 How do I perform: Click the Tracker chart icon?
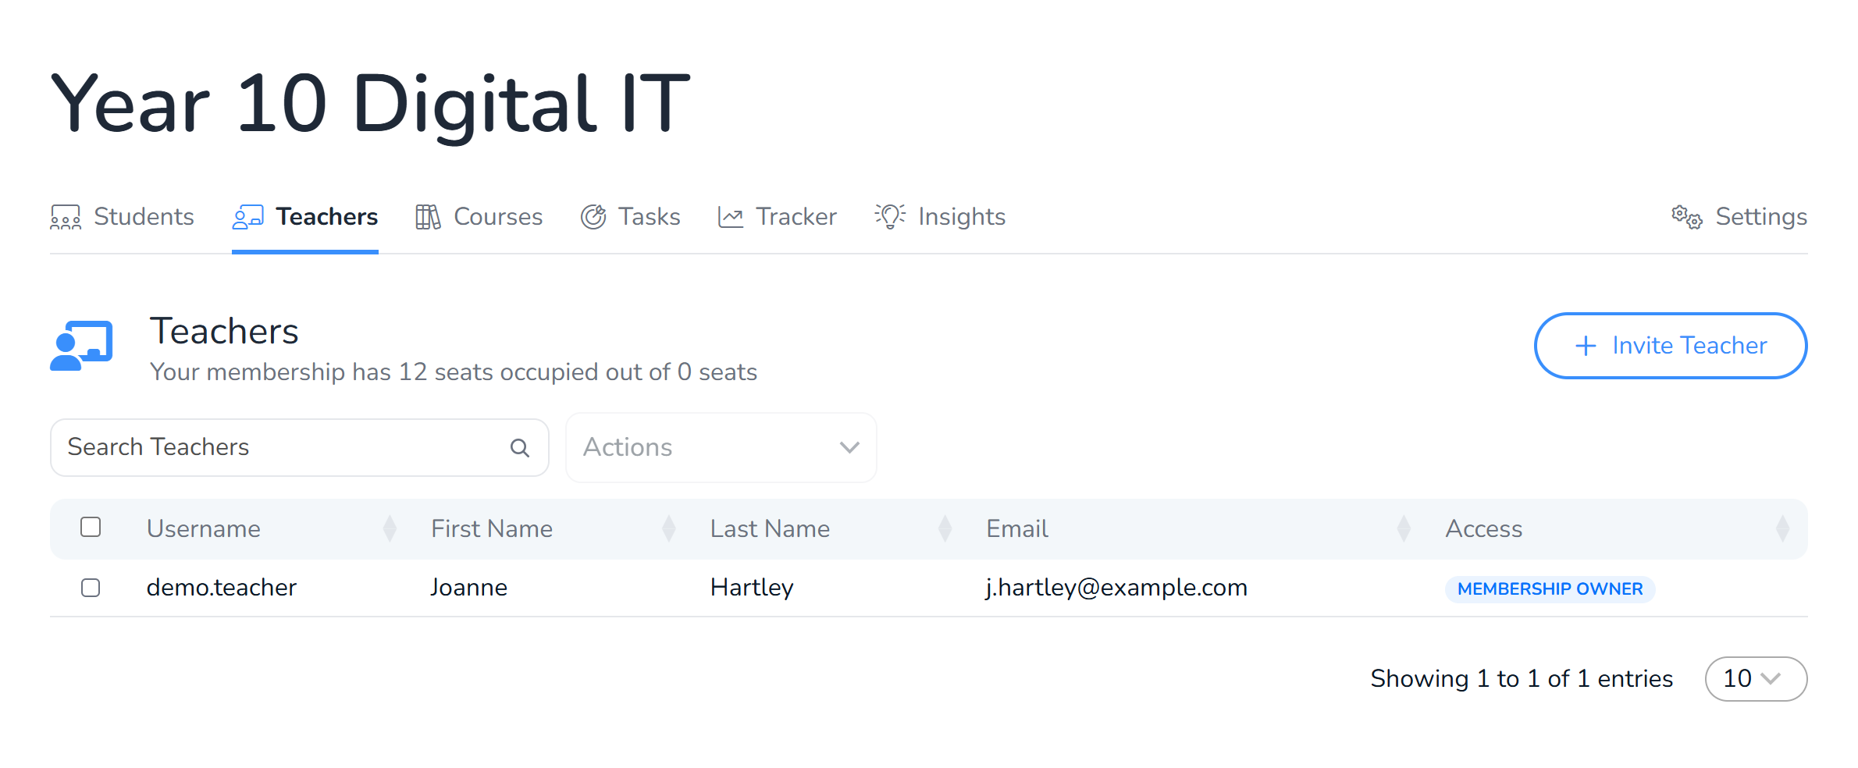coord(731,217)
